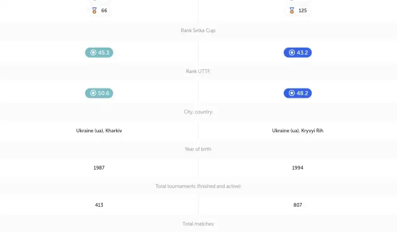Click the "Total tournaments (finished and active):" header

pyautogui.click(x=198, y=186)
